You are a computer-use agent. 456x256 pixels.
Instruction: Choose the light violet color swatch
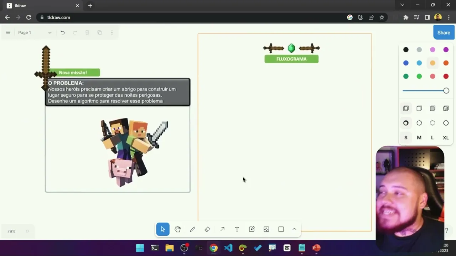click(x=432, y=50)
